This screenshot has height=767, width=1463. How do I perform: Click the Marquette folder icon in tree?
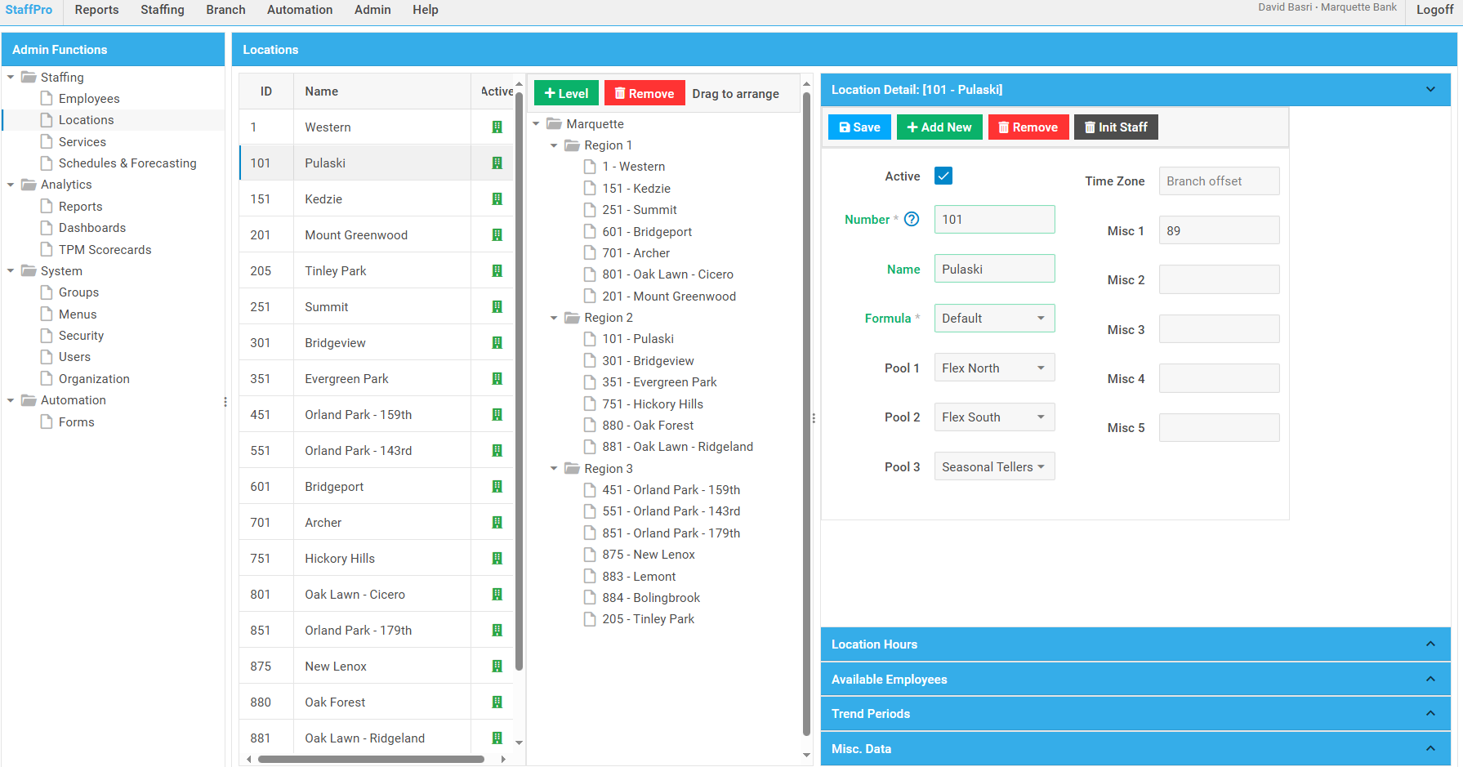(x=554, y=124)
